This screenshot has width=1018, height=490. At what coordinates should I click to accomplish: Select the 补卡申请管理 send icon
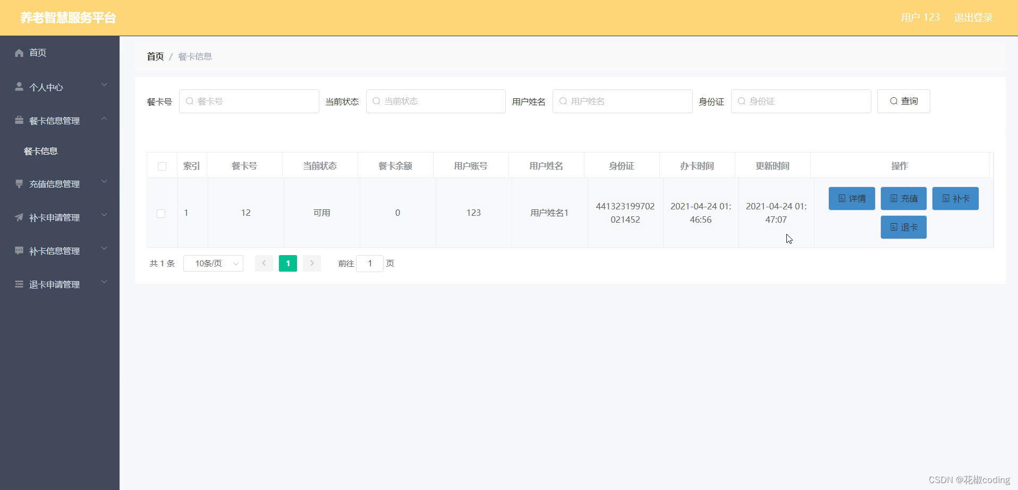(19, 217)
